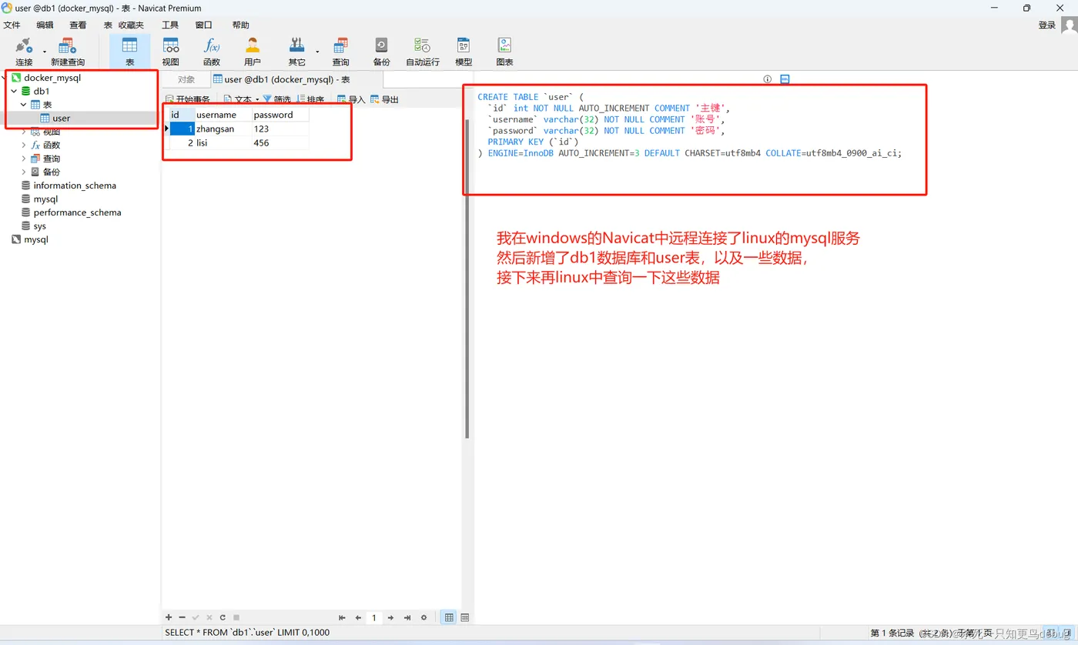Open the 连接 (Connection) toolbar button
The width and height of the screenshot is (1078, 645).
point(24,52)
